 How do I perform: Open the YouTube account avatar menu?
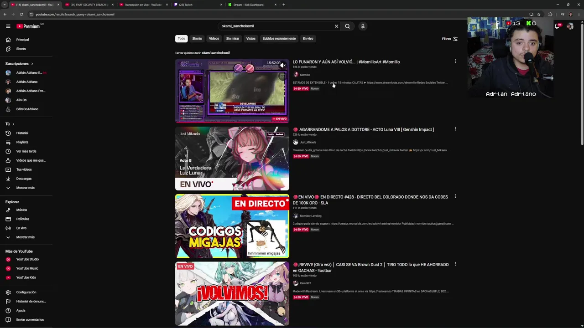[570, 26]
